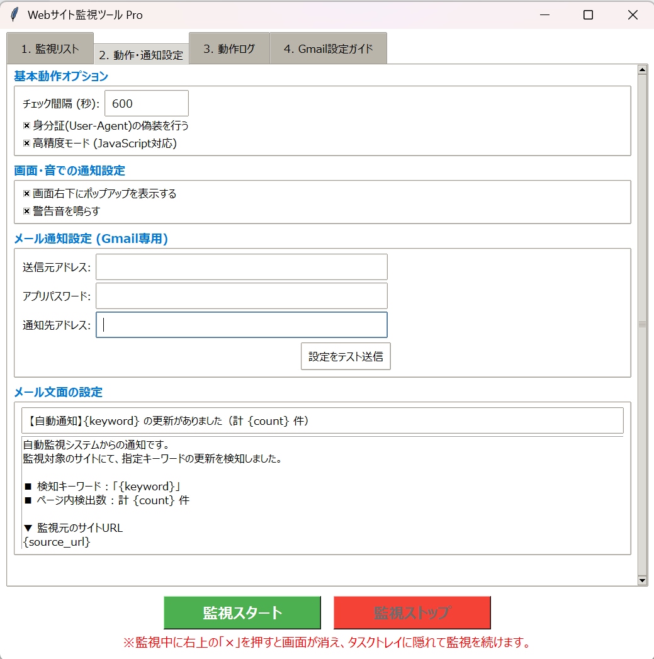This screenshot has height=659, width=654.
Task: Disable 画面右下にポップアップを表示する checkbox
Action: click(26, 193)
